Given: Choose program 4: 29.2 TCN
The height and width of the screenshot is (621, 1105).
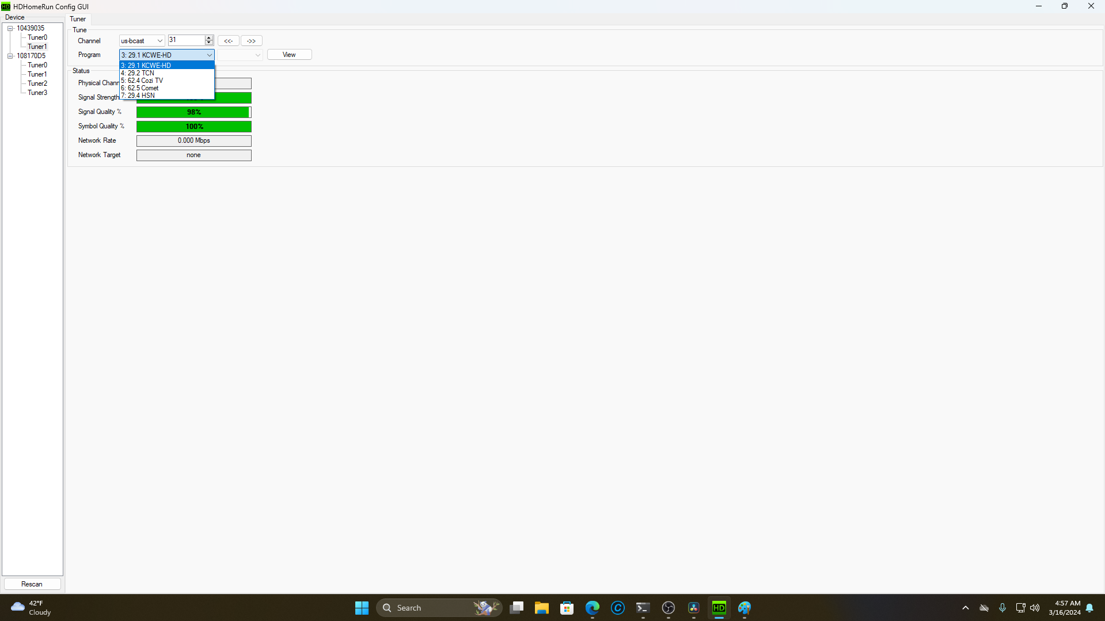Looking at the screenshot, I should coord(167,73).
